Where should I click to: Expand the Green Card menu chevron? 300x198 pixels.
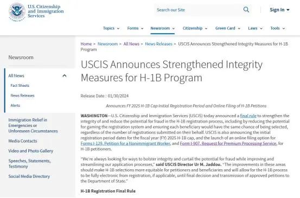tap(239, 29)
